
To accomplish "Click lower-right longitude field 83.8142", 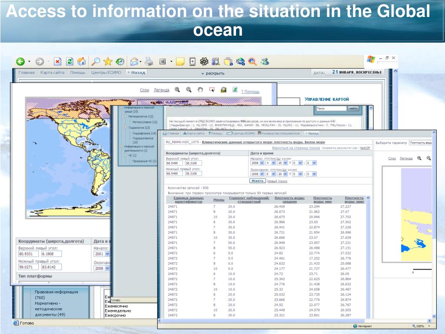I will click(51, 267).
